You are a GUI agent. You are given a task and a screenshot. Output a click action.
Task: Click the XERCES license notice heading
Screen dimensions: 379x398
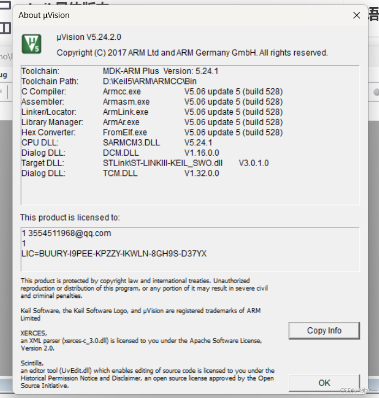(x=34, y=333)
